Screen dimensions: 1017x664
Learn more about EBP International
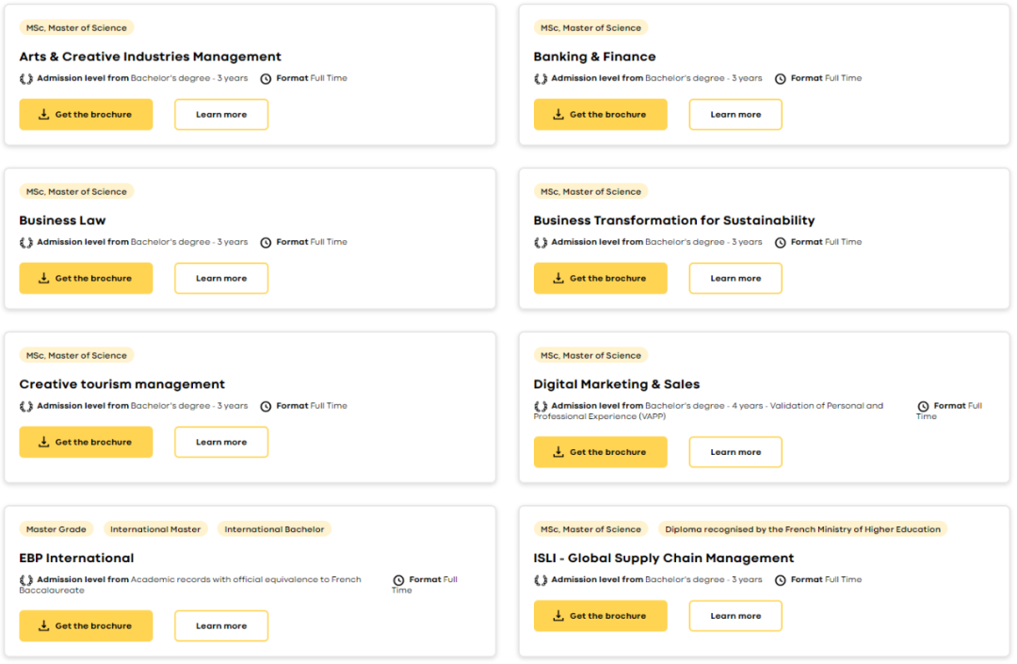(x=220, y=626)
